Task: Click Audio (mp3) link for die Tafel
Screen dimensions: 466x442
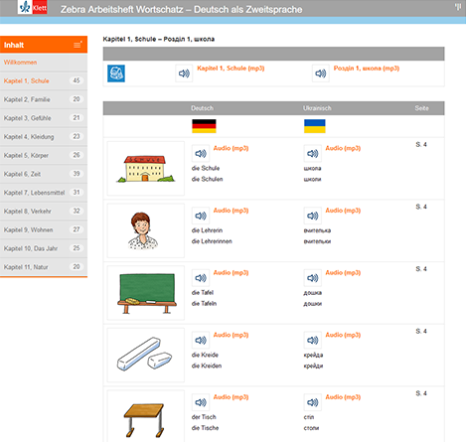Action: (x=231, y=272)
